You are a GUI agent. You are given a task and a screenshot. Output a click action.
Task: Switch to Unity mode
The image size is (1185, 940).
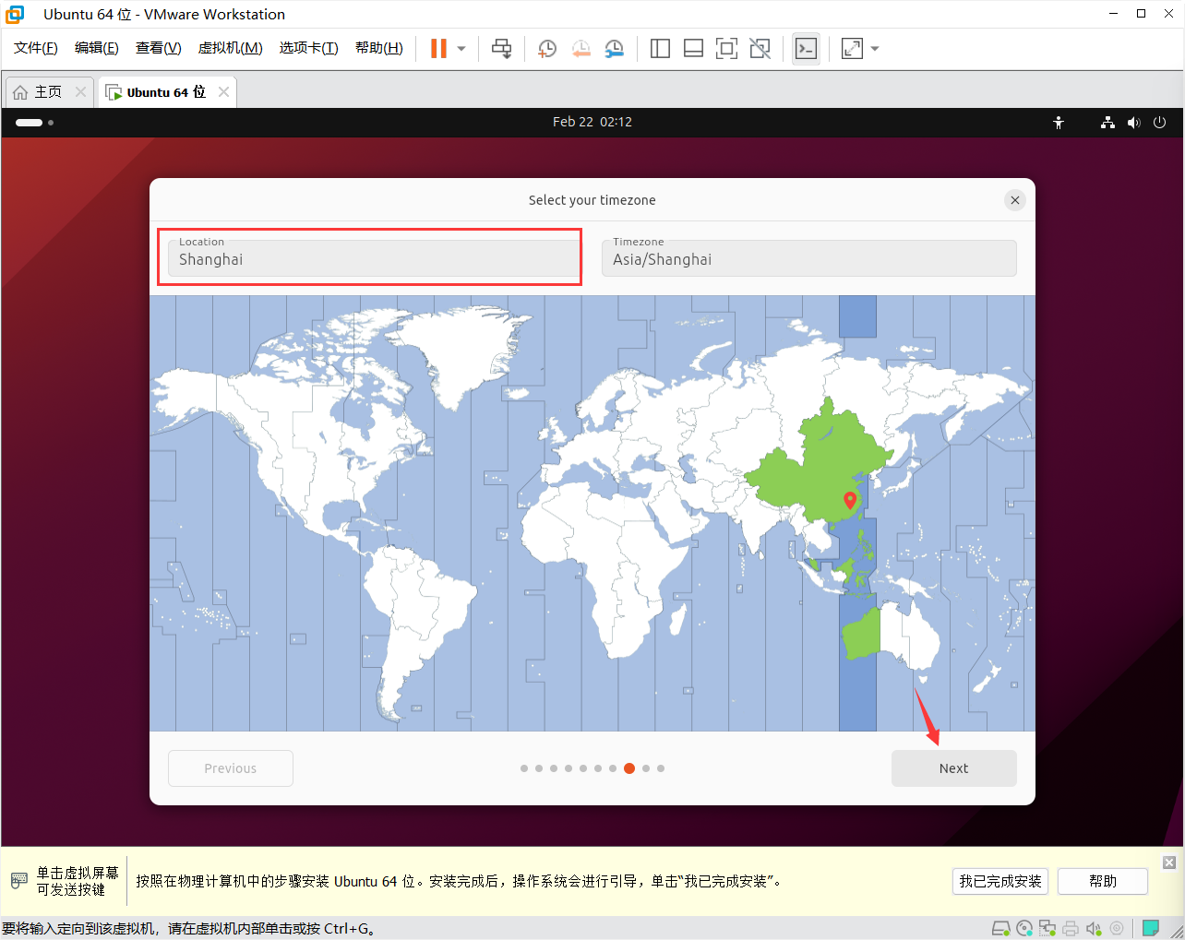pos(760,49)
